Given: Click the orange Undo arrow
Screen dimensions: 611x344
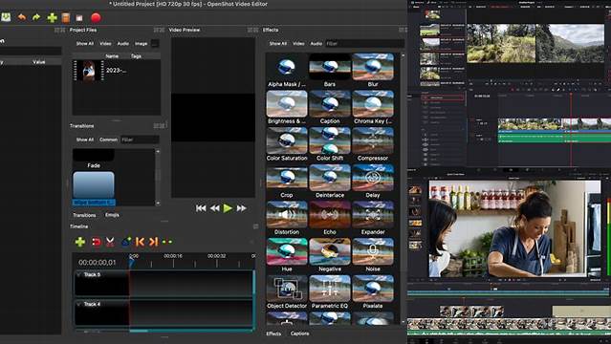Looking at the screenshot, I should tap(22, 17).
